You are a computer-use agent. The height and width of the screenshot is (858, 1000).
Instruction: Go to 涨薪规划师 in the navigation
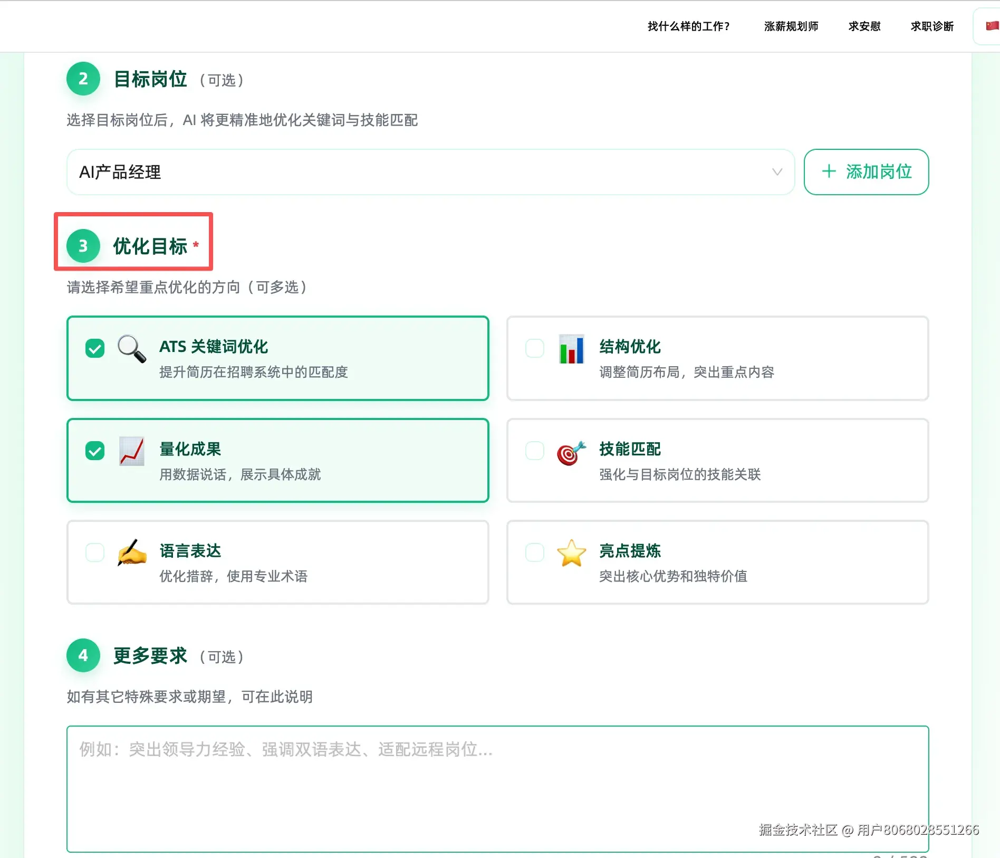coord(791,26)
